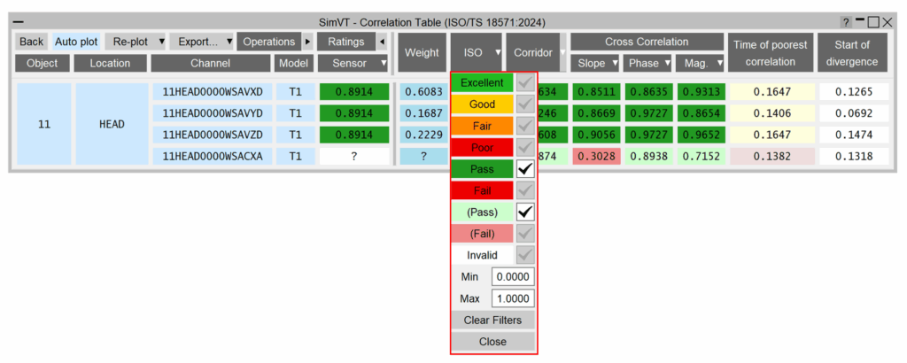Maximize the SimVT window
Screen dimensions: 907x363
(874, 21)
